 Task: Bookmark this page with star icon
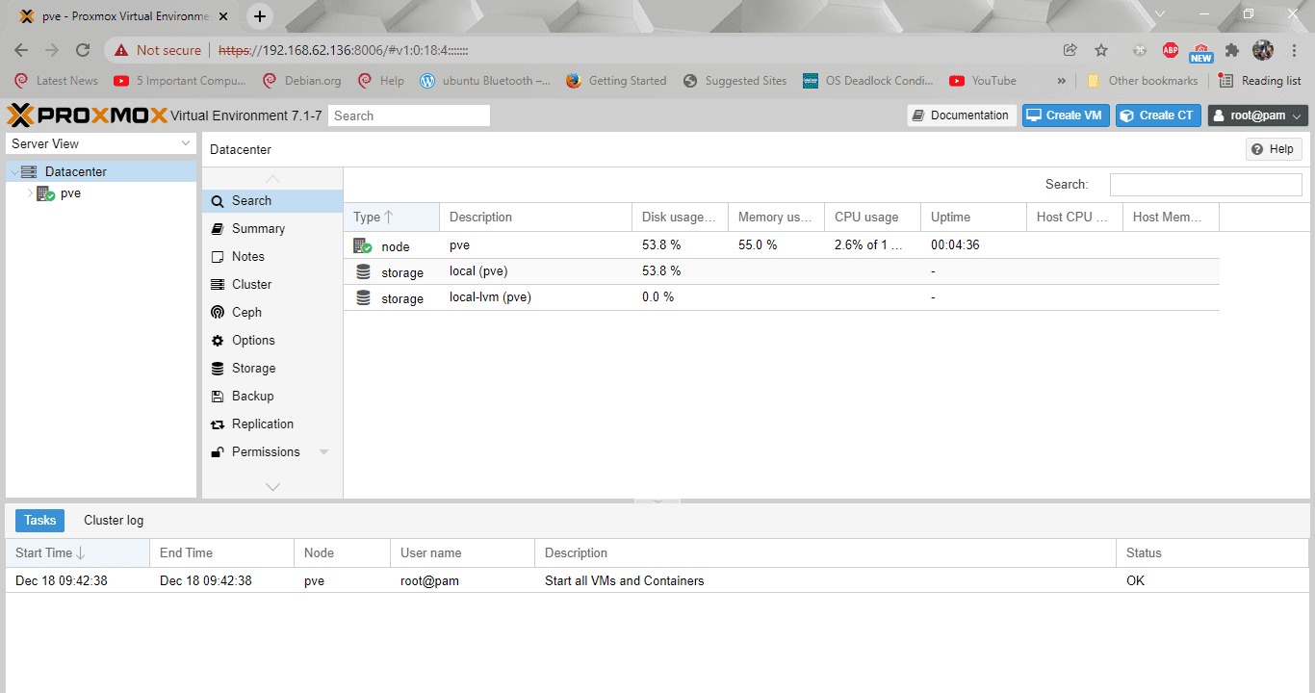pyautogui.click(x=1101, y=50)
